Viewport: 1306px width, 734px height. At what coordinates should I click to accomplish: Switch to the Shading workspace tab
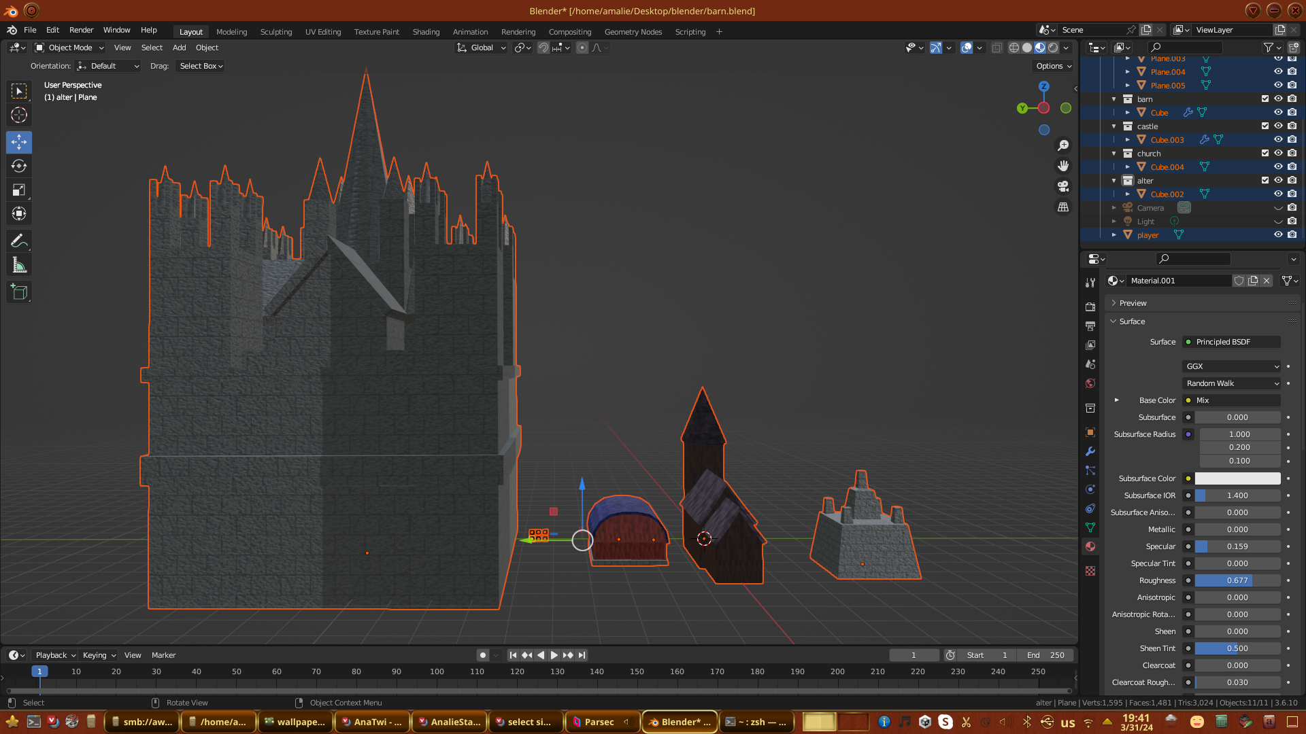click(426, 32)
